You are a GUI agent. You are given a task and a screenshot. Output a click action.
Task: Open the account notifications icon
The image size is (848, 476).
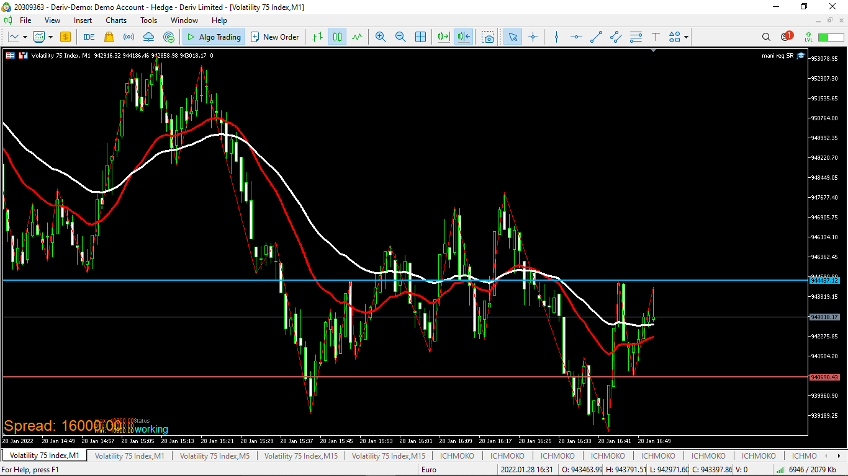(x=787, y=37)
